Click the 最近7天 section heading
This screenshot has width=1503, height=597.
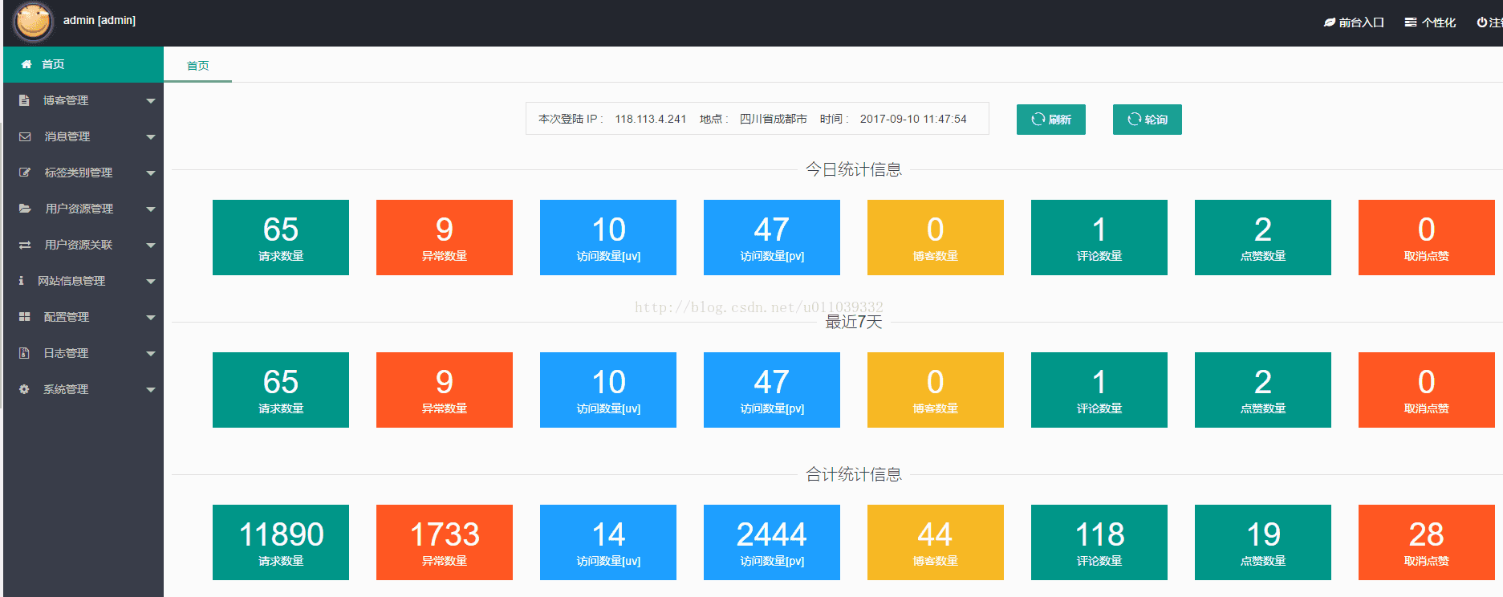point(854,322)
